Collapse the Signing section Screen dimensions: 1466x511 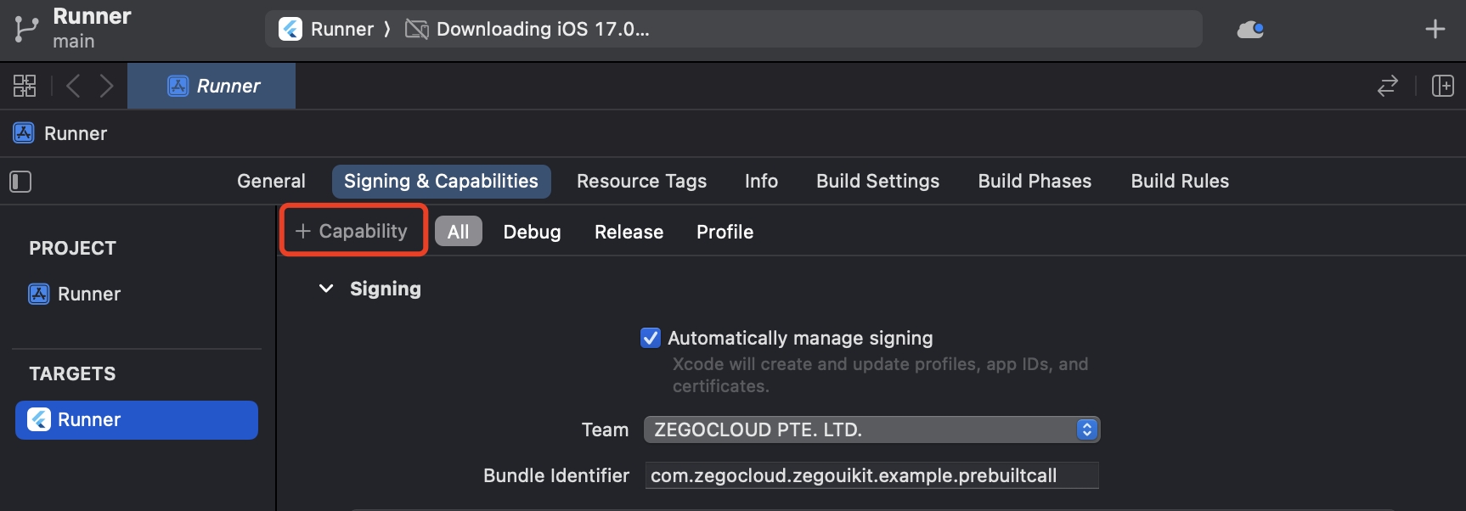click(326, 289)
